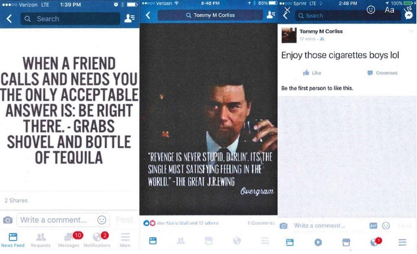Open the Messenger icon in the header
This screenshot has width=417, height=254.
408,14
